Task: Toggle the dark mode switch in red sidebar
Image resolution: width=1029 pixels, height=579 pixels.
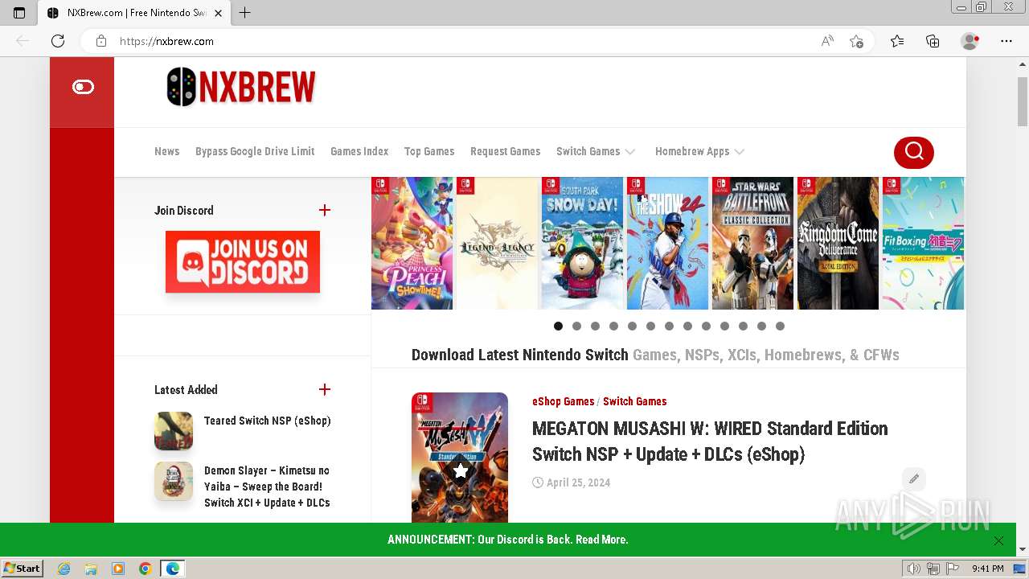Action: coord(83,87)
